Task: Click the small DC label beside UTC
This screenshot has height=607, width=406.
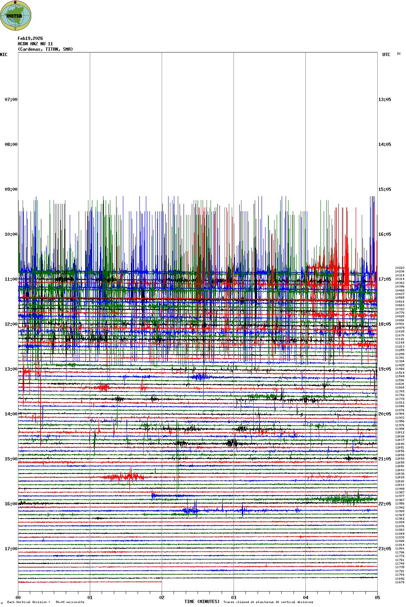Action: click(399, 54)
